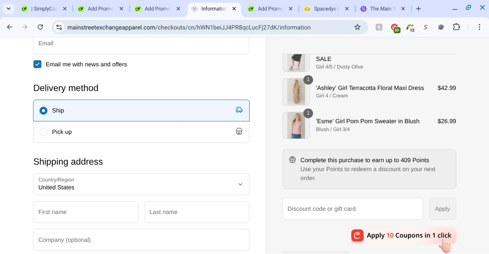Open a new browser tab

[419, 9]
